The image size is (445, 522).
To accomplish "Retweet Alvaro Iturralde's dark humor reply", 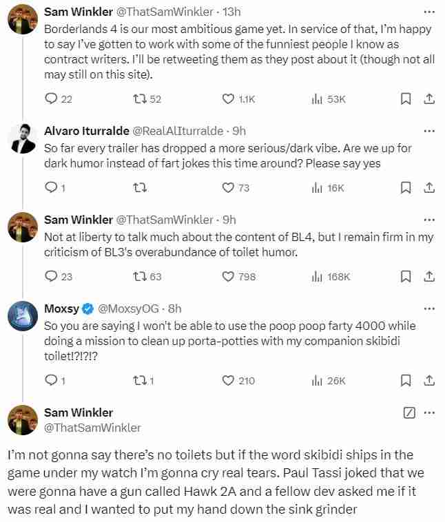I will [x=138, y=187].
